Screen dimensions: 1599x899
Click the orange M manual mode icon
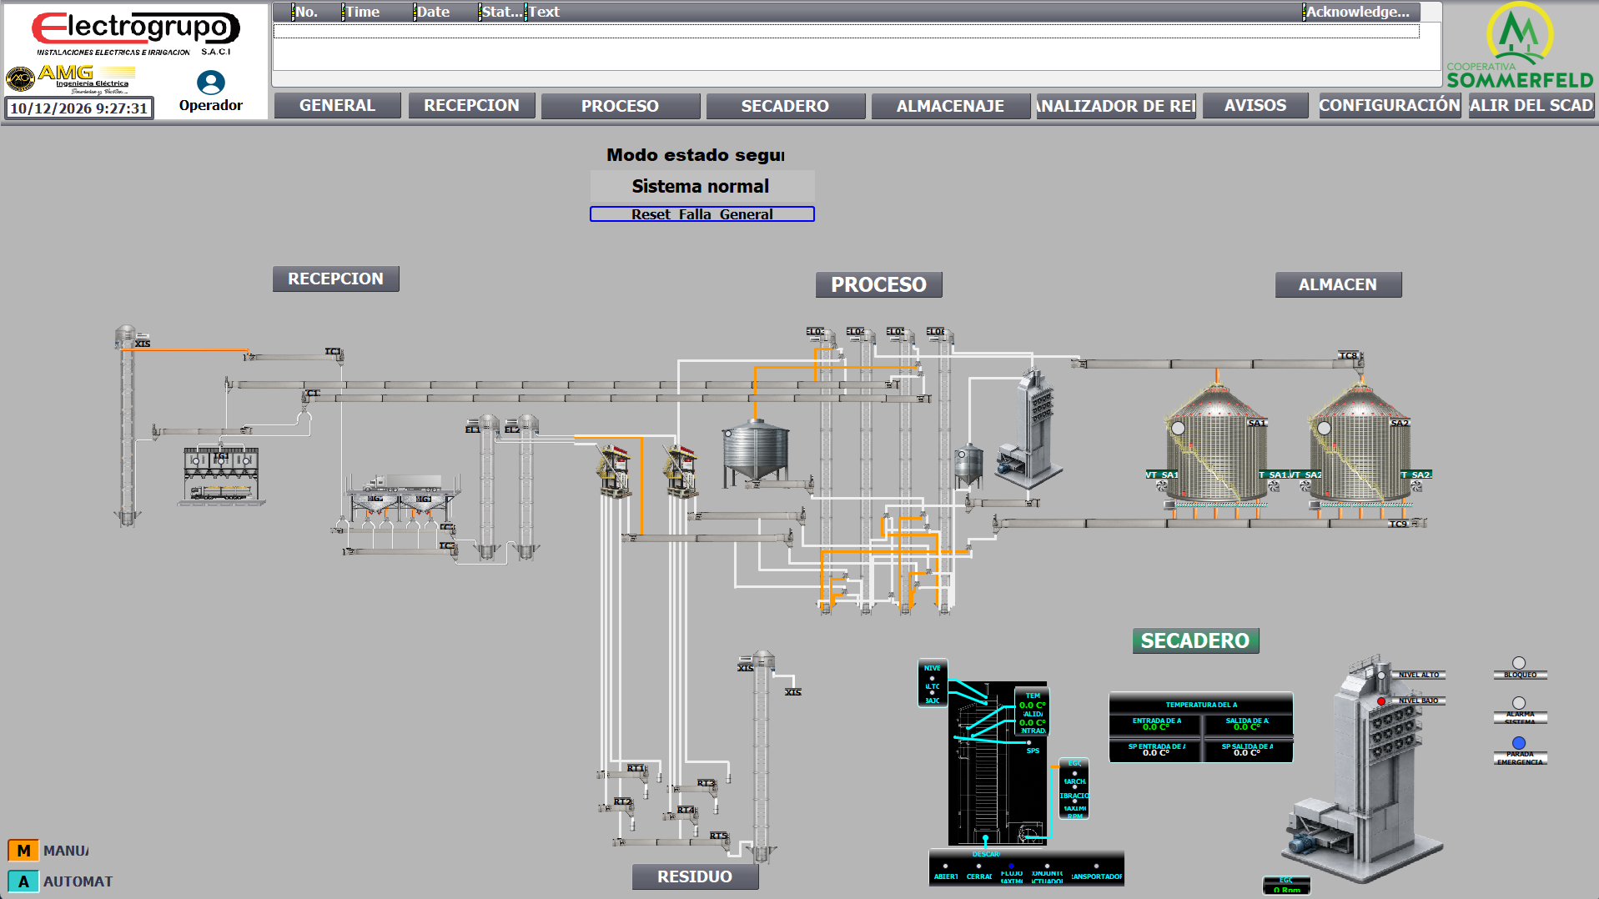click(23, 851)
